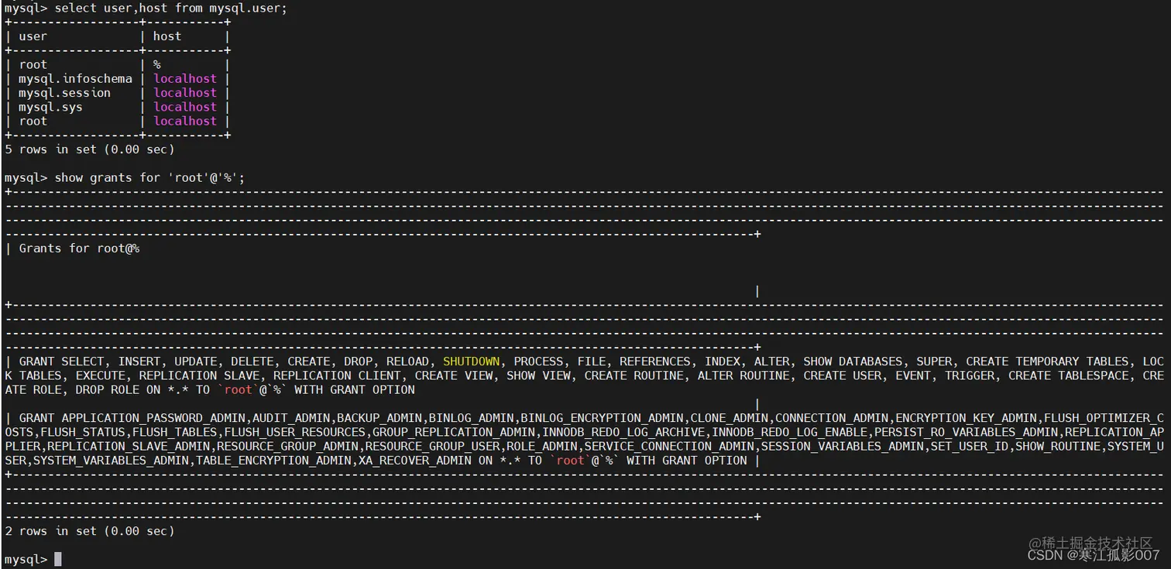Click the 'GROUP_REPLICATION_ADMIN' privilege
The width and height of the screenshot is (1171, 569).
coord(454,432)
